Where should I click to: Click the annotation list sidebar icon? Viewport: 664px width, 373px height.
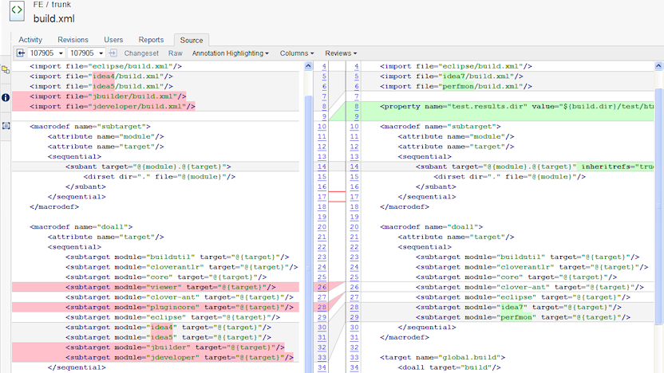6,126
